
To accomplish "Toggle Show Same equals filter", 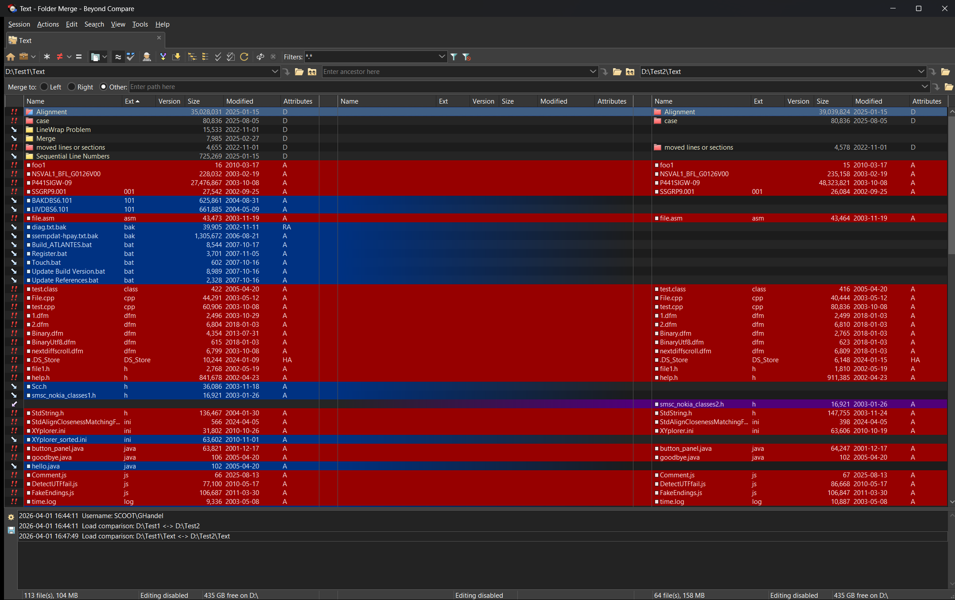I will pyautogui.click(x=79, y=57).
